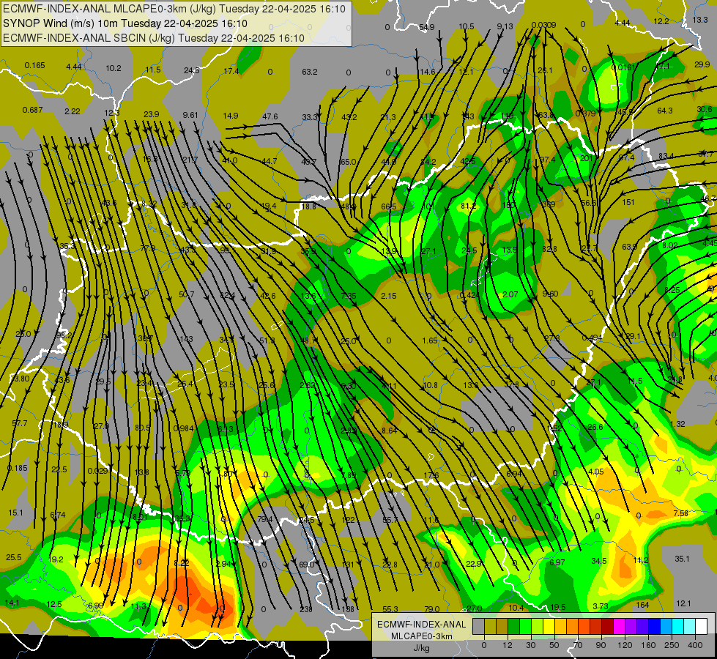Screen dimensions: 717x659
Task: Click the map value '164'
Action: click(x=642, y=605)
